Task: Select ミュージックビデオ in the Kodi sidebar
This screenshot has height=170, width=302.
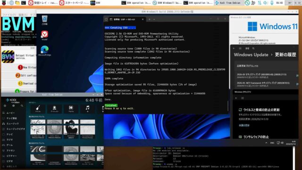Action: [13, 129]
